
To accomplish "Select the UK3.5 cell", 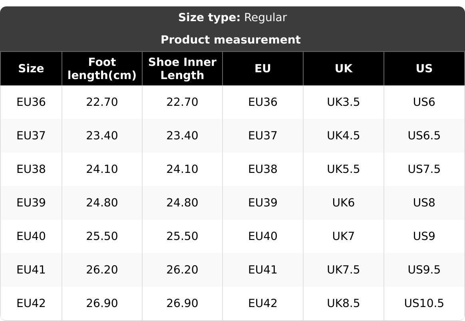I will [343, 102].
